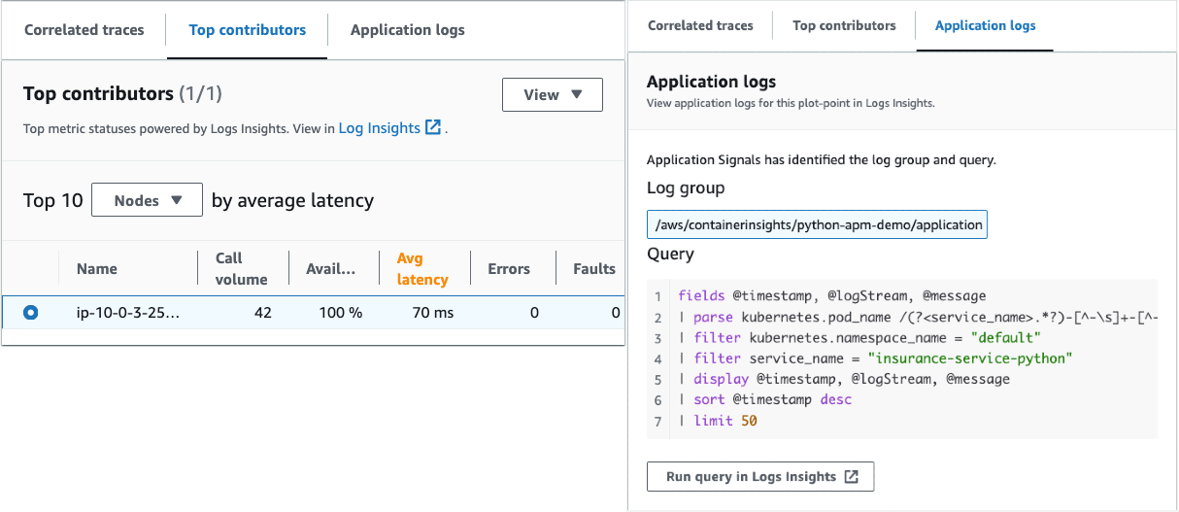The image size is (1179, 512).
Task: Sort by Avg latency column header
Action: point(422,268)
